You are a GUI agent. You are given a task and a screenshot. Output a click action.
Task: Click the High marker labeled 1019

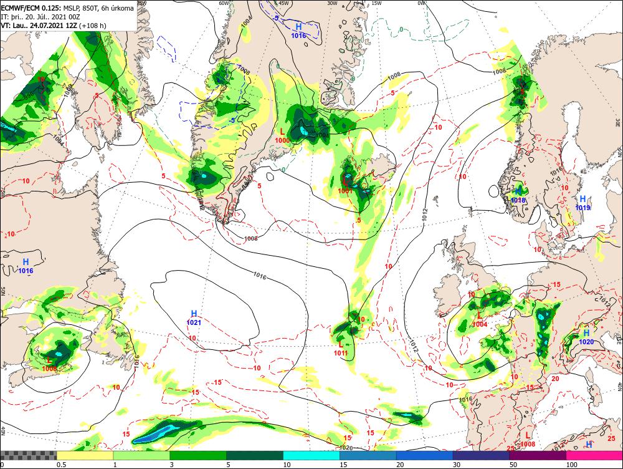pyautogui.click(x=583, y=203)
